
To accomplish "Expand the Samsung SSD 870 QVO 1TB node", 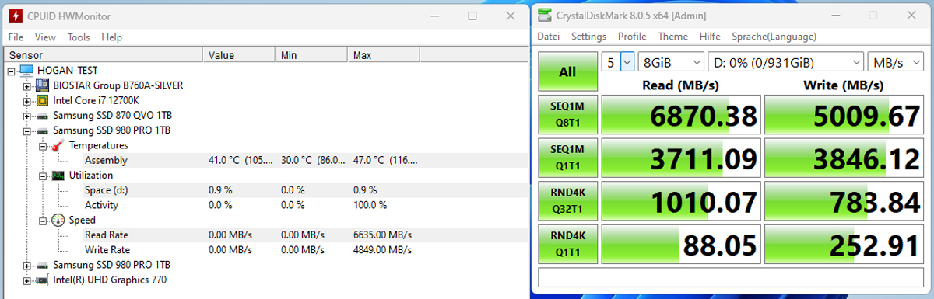I will pos(27,116).
